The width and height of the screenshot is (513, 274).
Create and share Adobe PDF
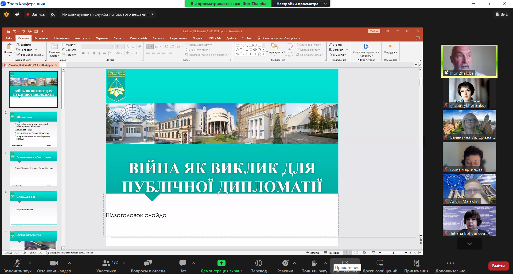tap(366, 50)
